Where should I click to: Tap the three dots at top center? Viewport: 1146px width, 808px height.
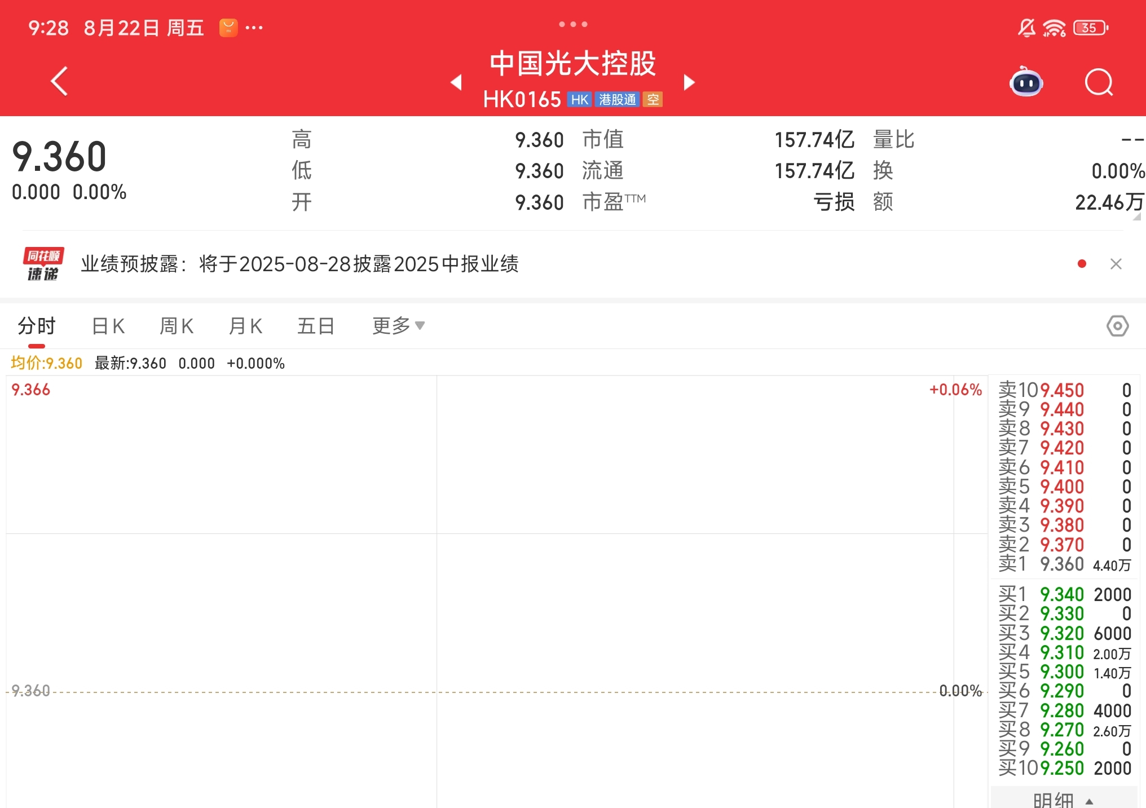point(573,24)
